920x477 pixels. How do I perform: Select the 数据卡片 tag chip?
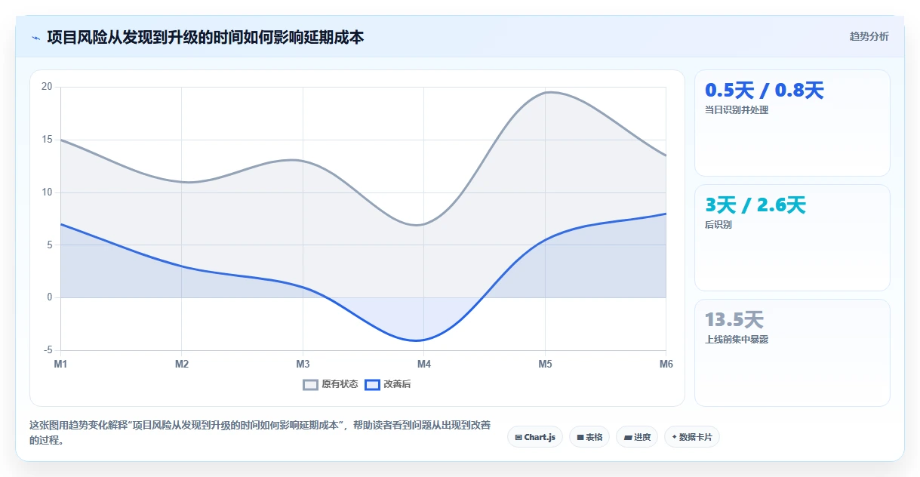coord(692,437)
